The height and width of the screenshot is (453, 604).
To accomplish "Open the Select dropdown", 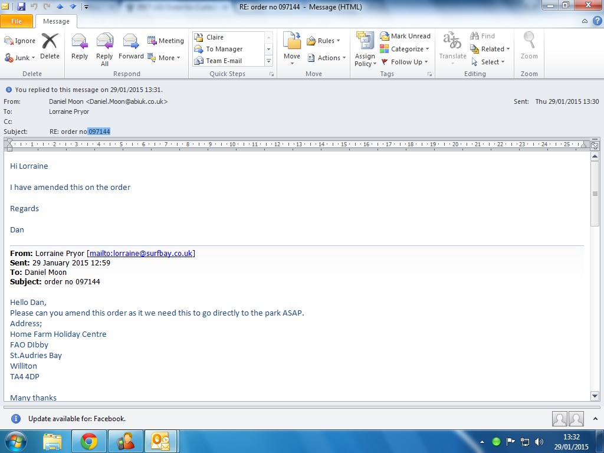I will tap(488, 62).
